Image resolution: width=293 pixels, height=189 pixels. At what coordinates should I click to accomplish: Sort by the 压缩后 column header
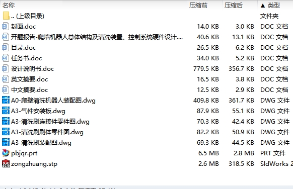point(234,6)
